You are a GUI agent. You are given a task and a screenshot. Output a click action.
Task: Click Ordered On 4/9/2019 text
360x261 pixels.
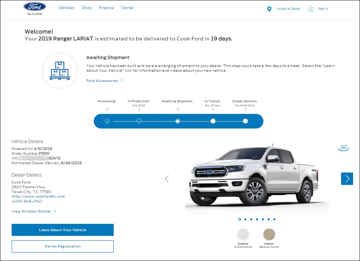pos(32,149)
